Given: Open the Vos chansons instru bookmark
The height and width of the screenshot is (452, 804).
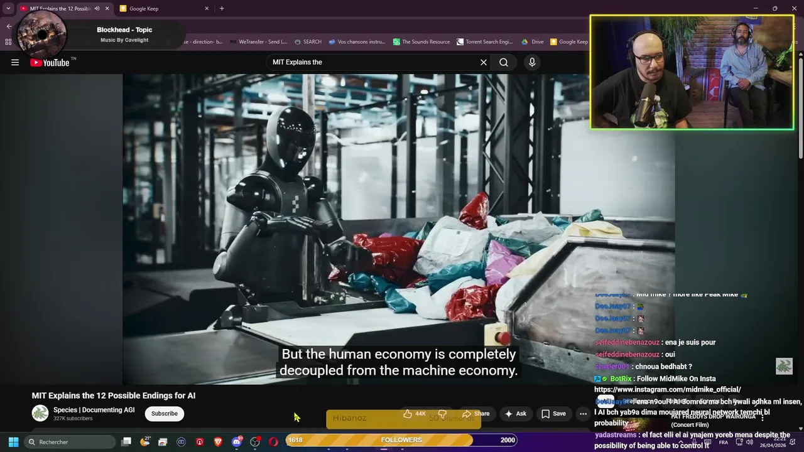Looking at the screenshot, I should pos(357,42).
